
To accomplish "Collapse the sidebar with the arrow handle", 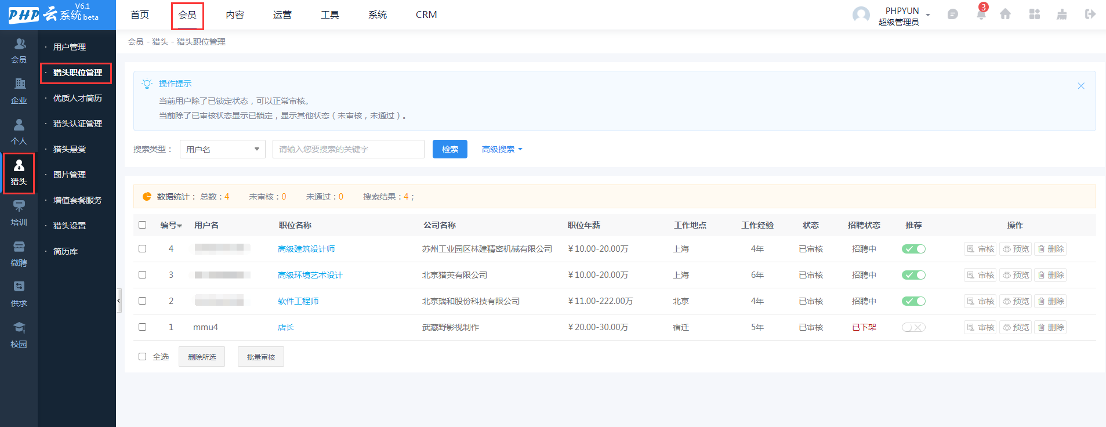I will pos(119,301).
